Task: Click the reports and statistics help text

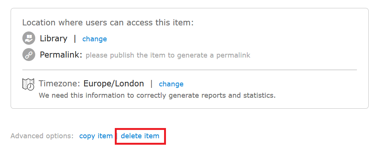Action: pos(157,96)
